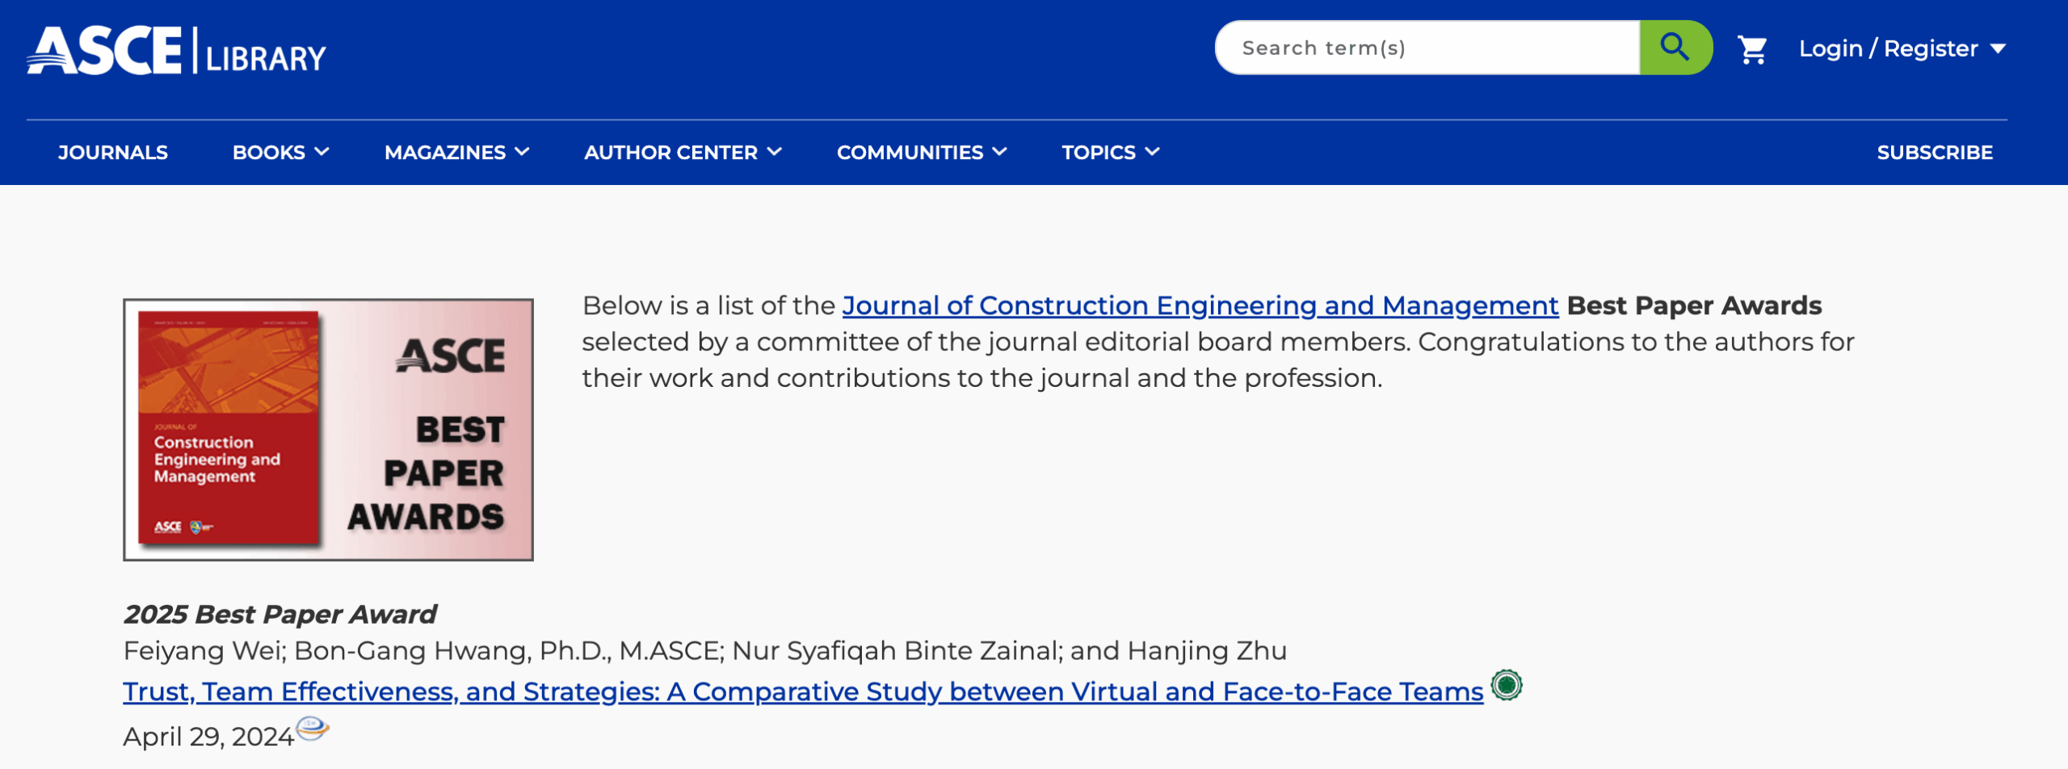
Task: Click the Login / Register text
Action: point(1888,48)
